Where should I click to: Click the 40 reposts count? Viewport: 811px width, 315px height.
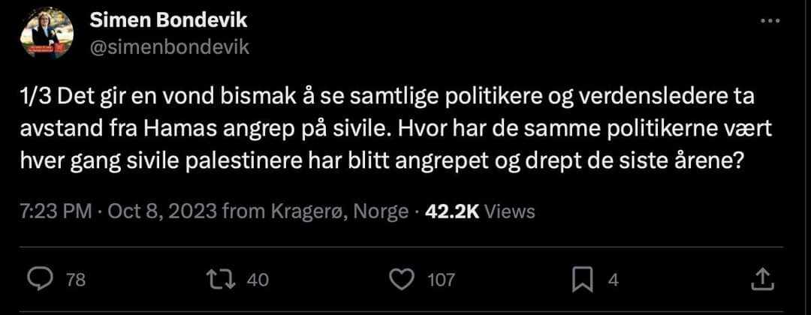[258, 280]
